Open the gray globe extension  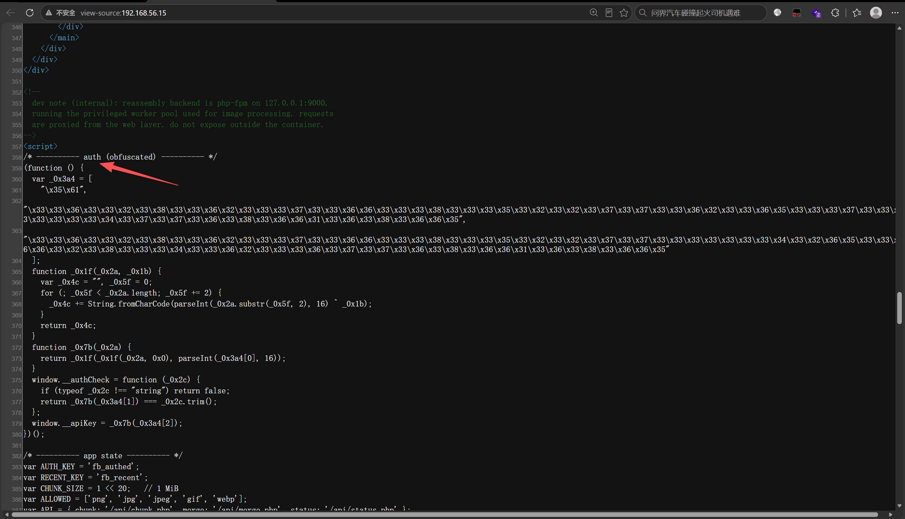tap(777, 13)
